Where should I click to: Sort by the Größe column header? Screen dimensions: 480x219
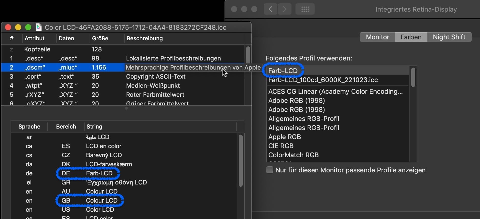click(107, 38)
